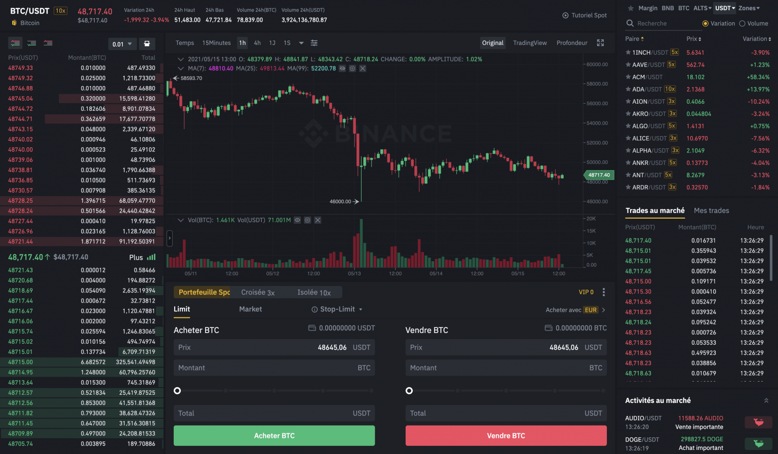Favorite the ALGO/USDT pair star
778x454 pixels.
[x=628, y=126]
